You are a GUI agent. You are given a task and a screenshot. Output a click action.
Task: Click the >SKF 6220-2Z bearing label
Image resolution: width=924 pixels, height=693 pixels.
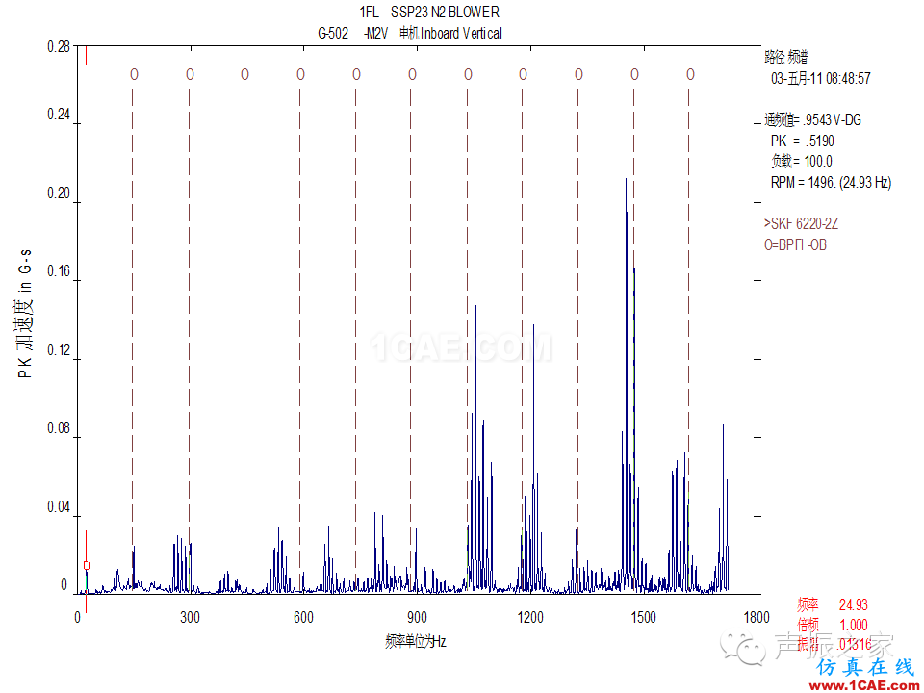(802, 224)
